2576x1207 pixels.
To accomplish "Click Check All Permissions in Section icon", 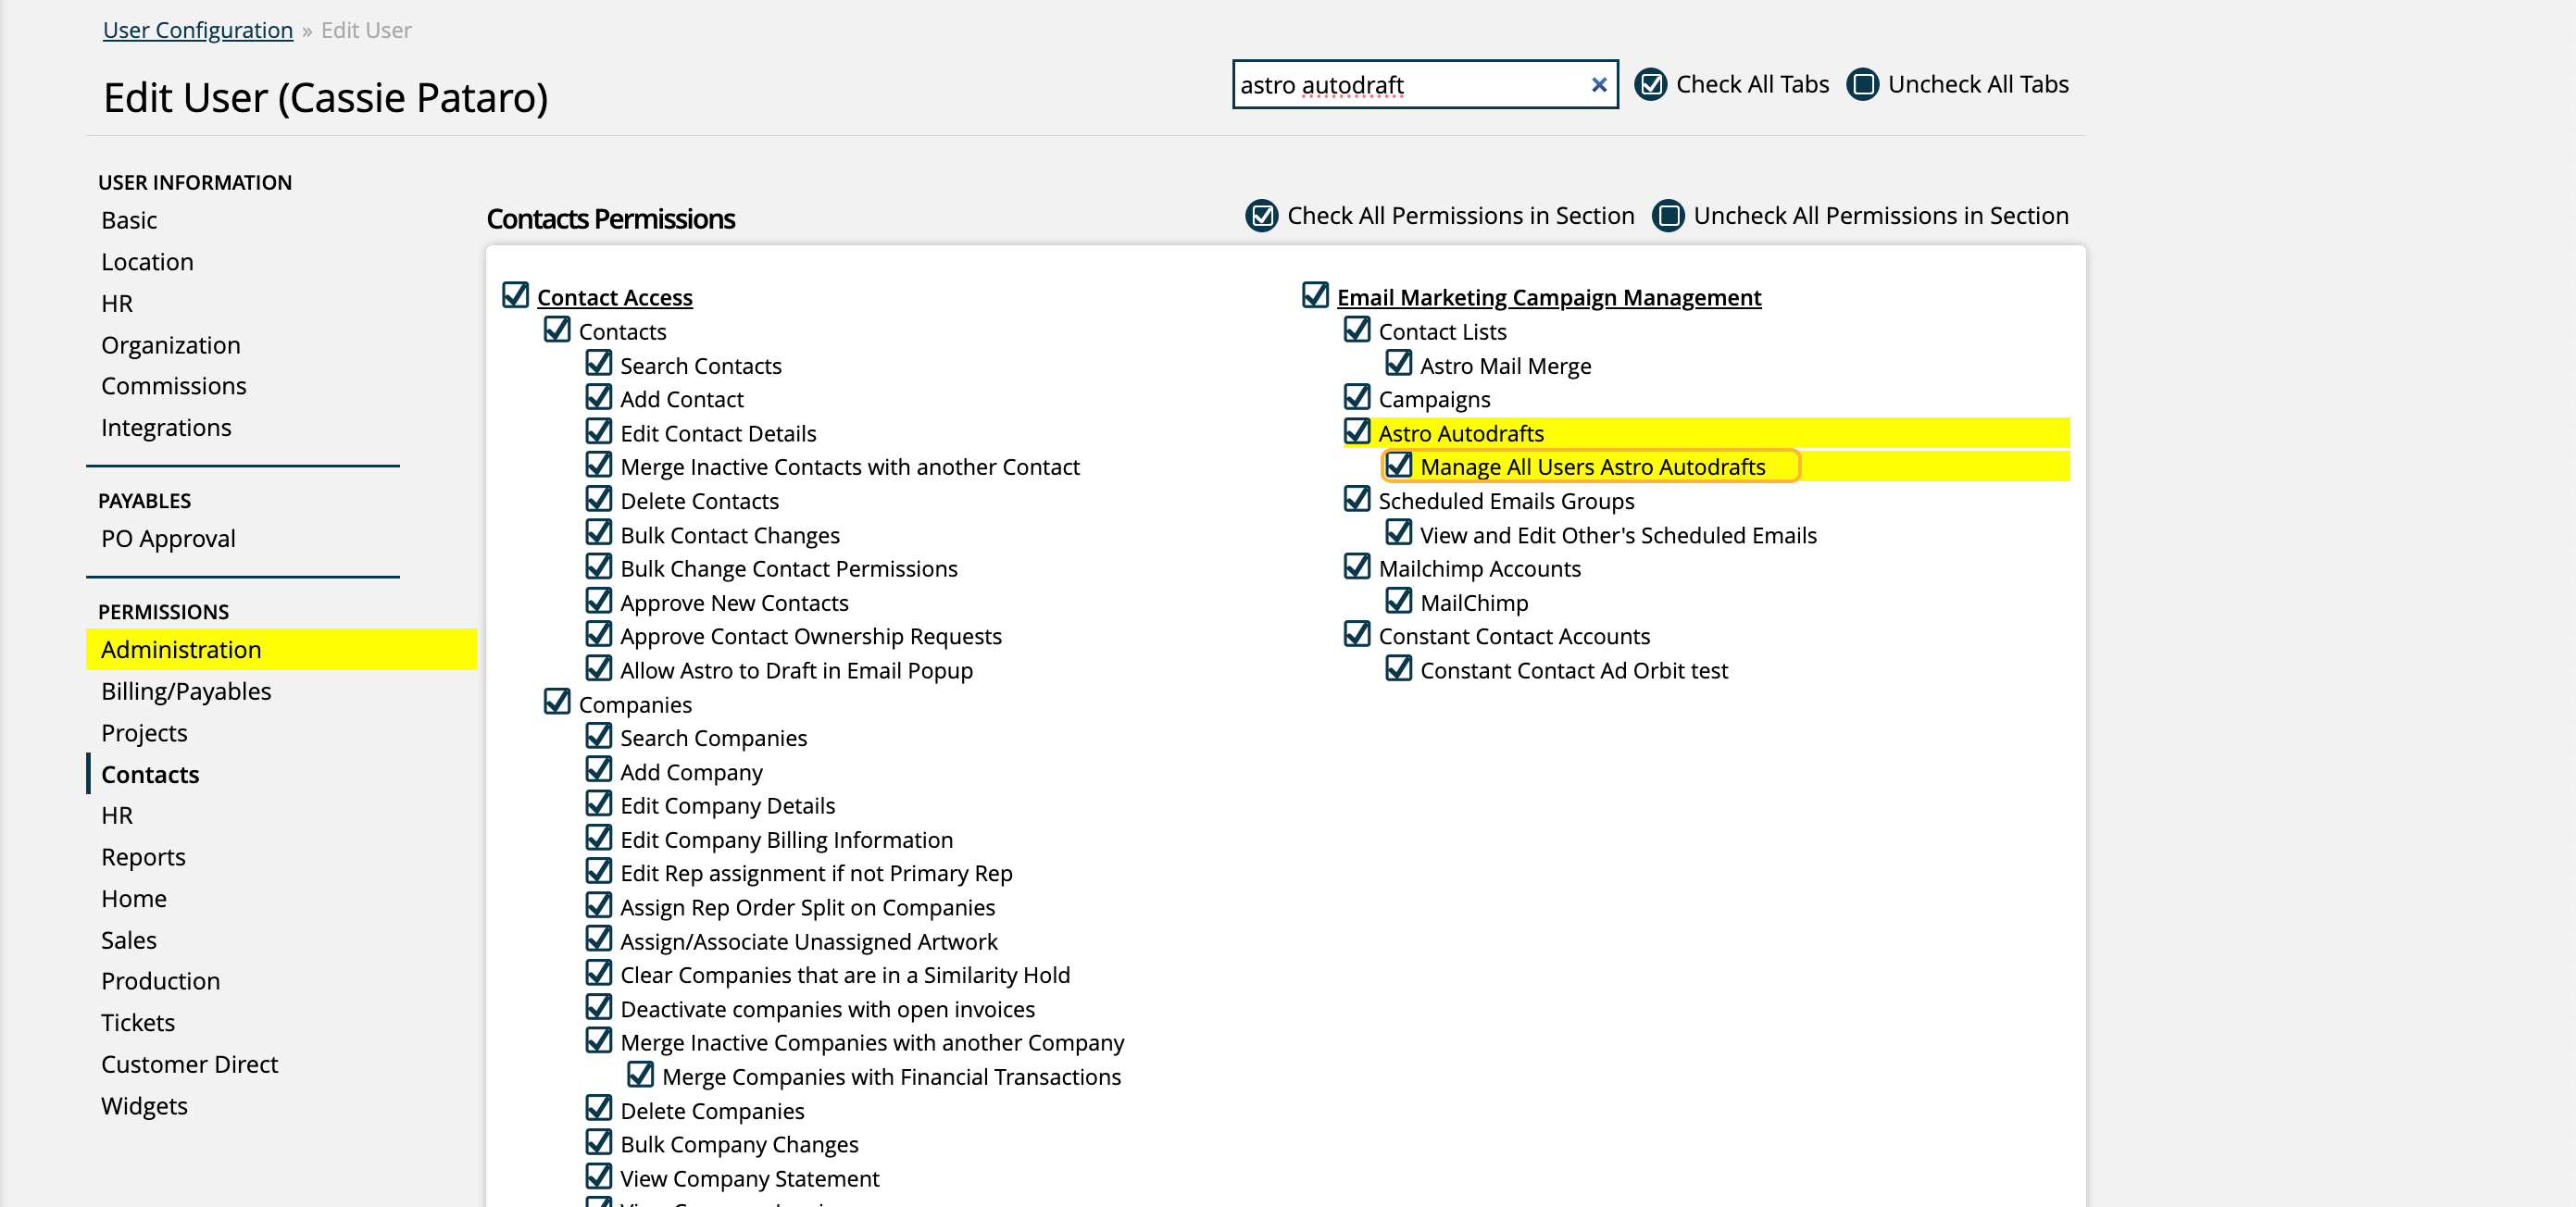I will click(x=1261, y=216).
